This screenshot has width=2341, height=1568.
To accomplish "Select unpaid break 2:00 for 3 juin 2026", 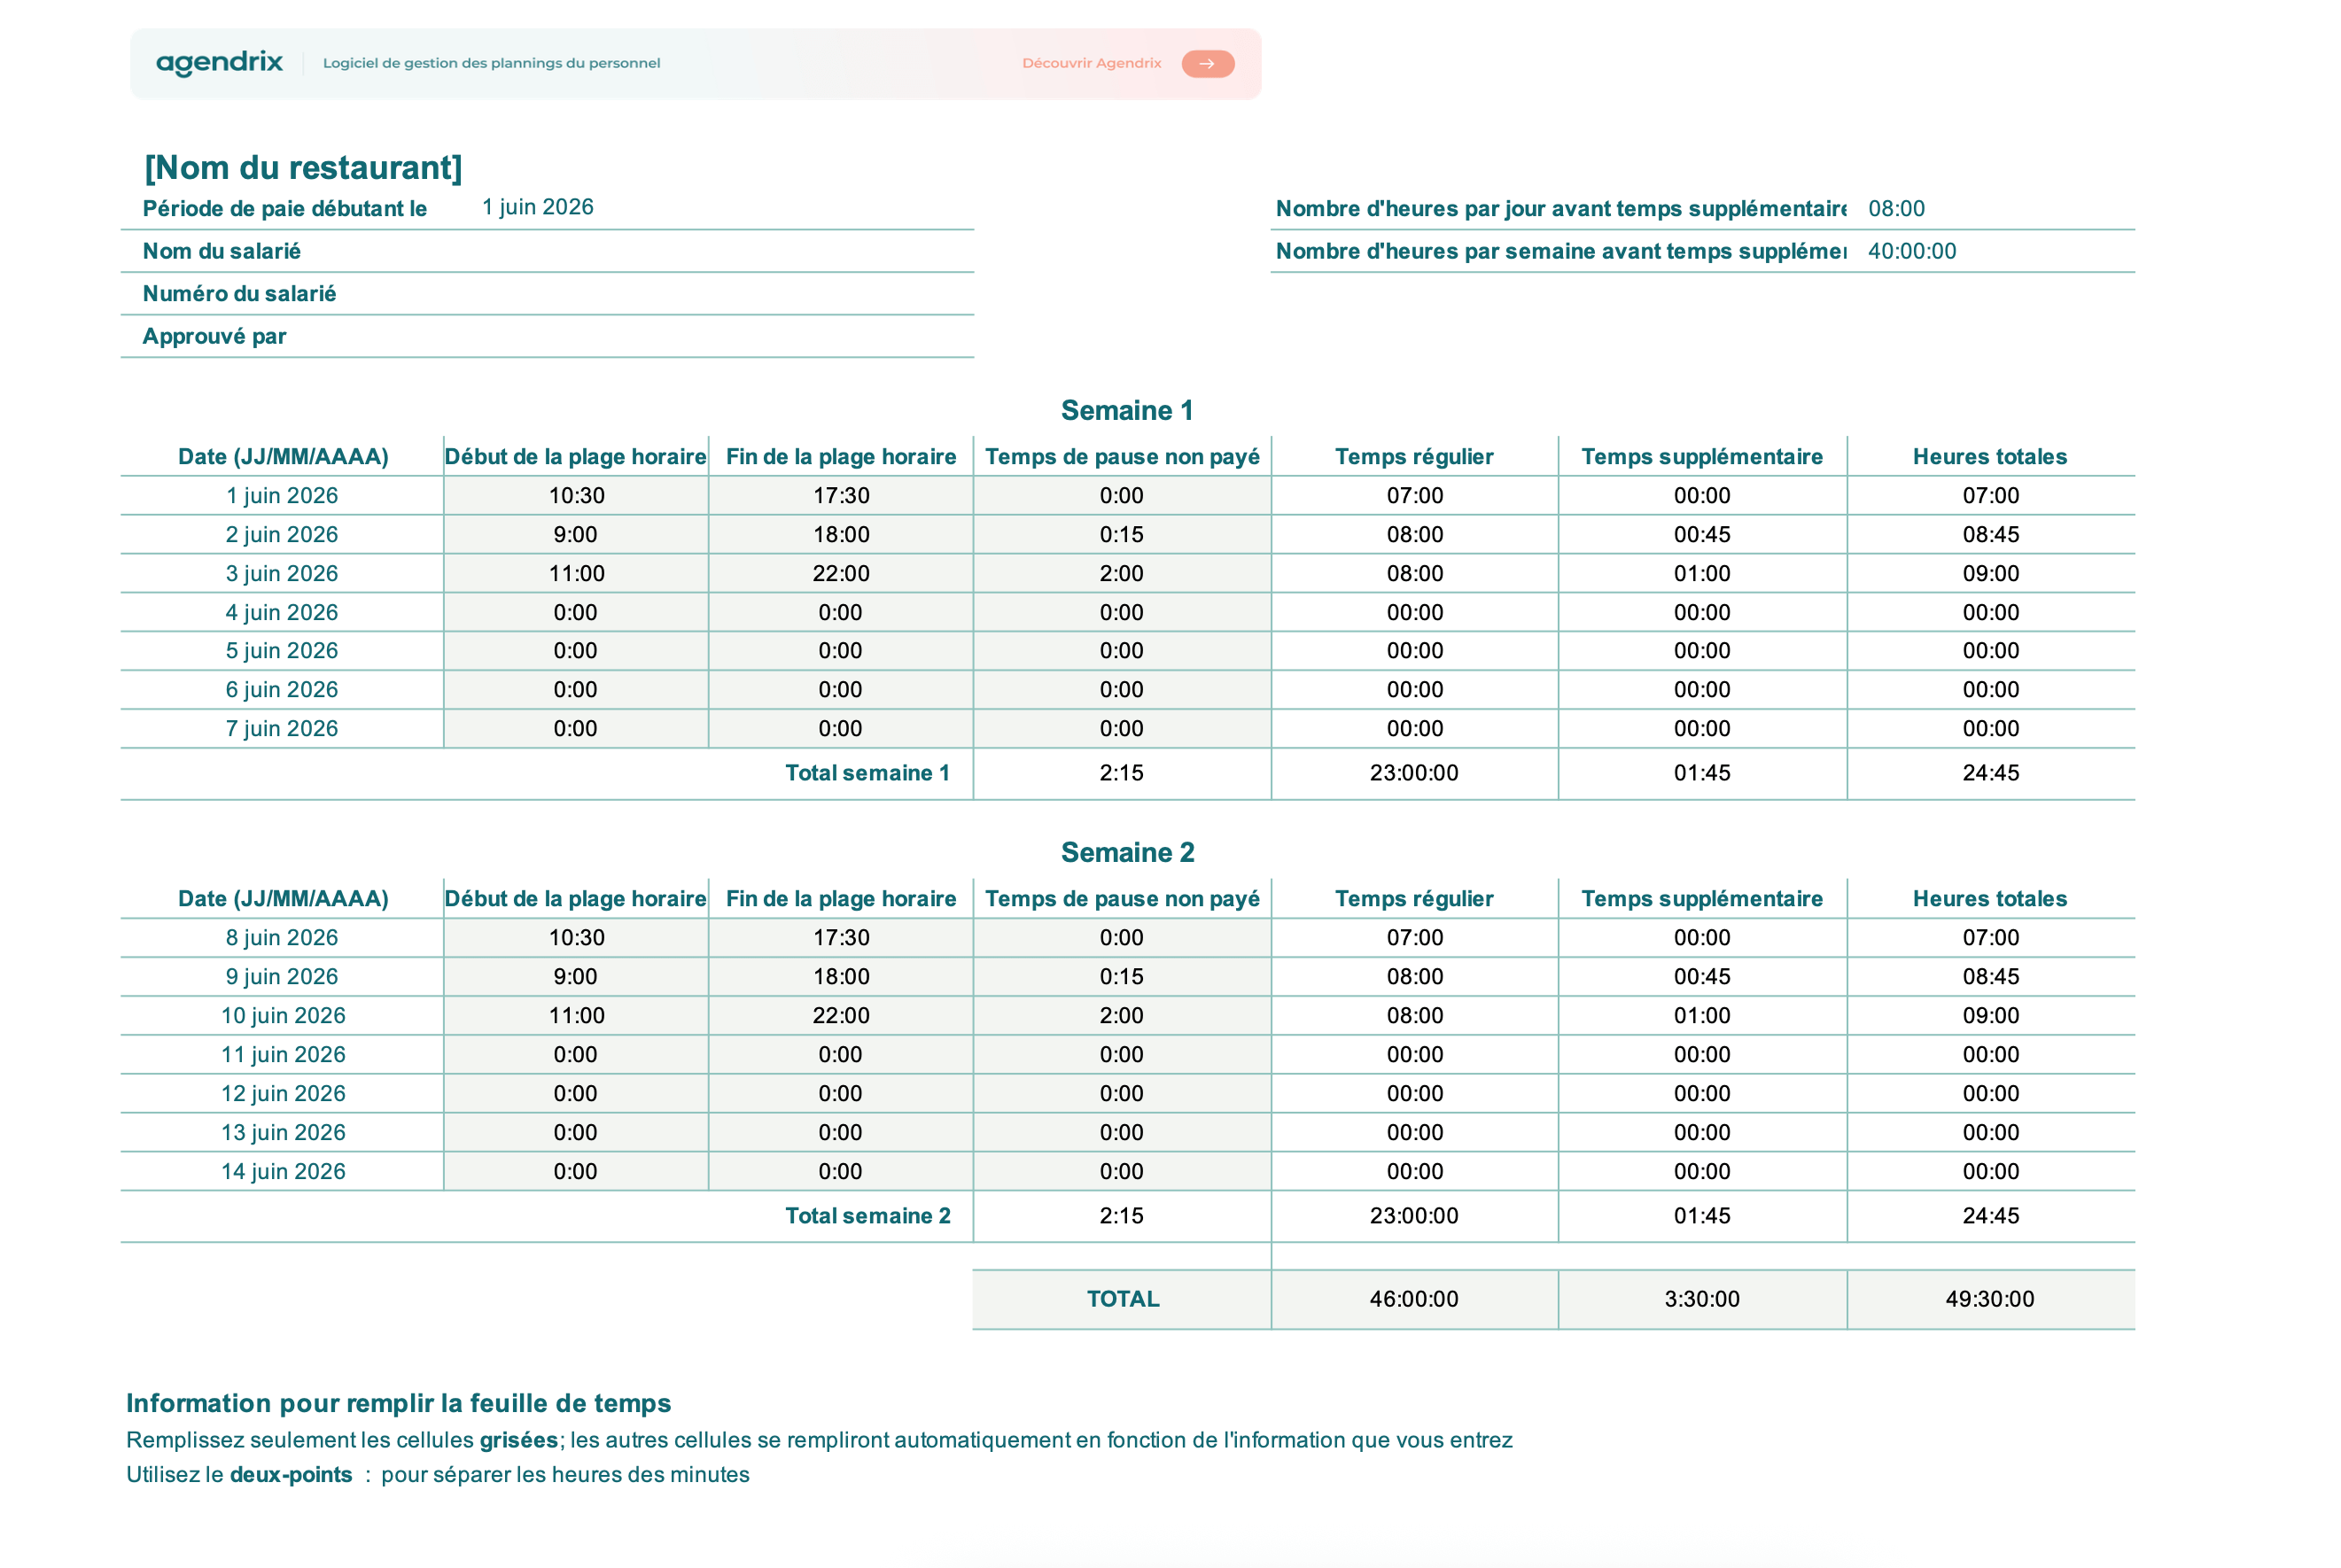I will pyautogui.click(x=1122, y=573).
